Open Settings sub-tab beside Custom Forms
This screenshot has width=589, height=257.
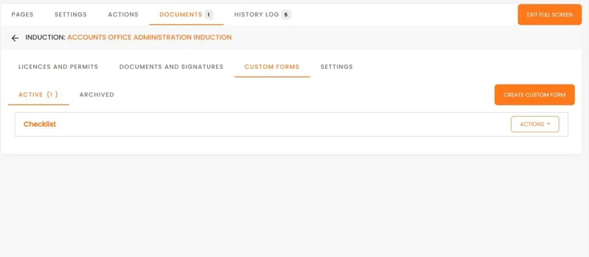(x=336, y=67)
